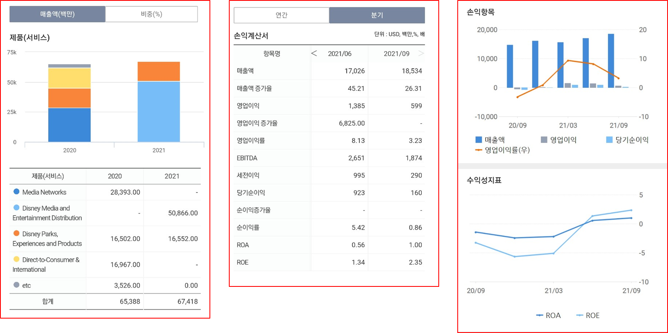The image size is (668, 333).
Task: Click the 16,967.00 Direct-to-Consumer value
Action: (x=125, y=265)
